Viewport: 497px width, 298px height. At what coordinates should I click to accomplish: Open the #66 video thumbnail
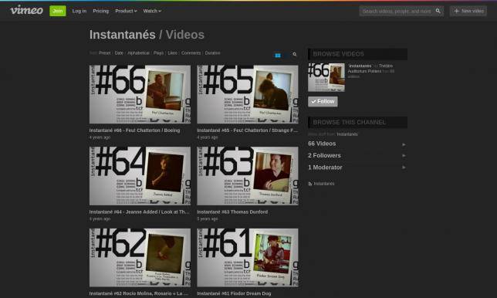pyautogui.click(x=140, y=94)
